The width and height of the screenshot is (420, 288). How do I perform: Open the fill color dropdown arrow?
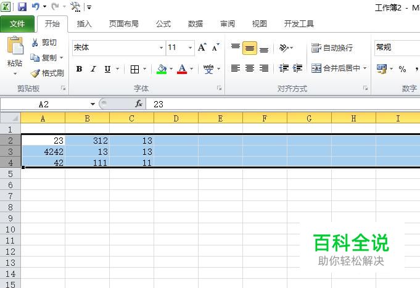(x=171, y=69)
